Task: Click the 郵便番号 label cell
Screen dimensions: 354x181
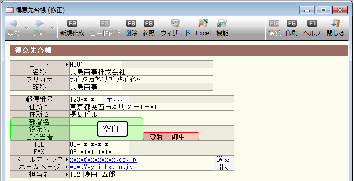Action: click(x=40, y=99)
